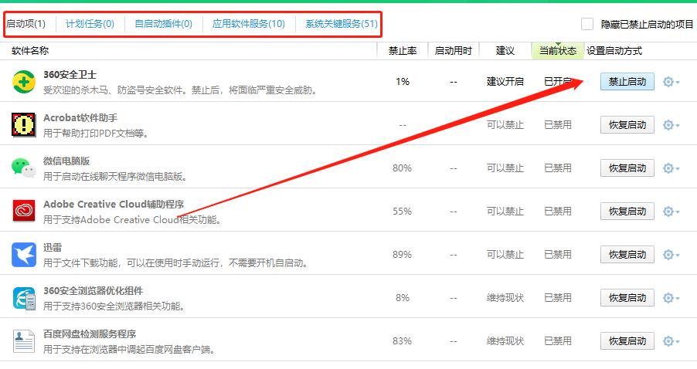The image size is (697, 369).
Task: Select the 系统关键服务(51) tab
Action: tap(342, 24)
